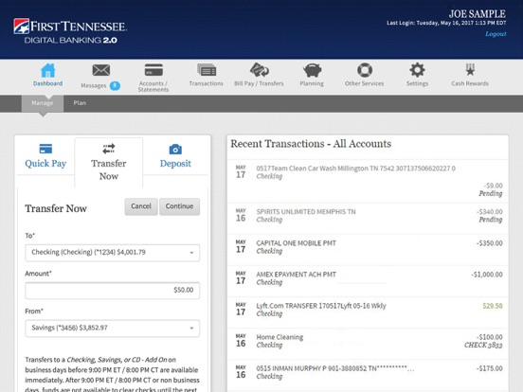Image resolution: width=523 pixels, height=392 pixels.
Task: Select the Quick Pay tab label
Action: click(45, 163)
